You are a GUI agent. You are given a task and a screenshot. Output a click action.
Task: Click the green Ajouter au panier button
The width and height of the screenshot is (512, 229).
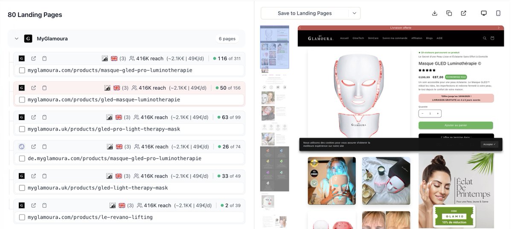coord(456,126)
